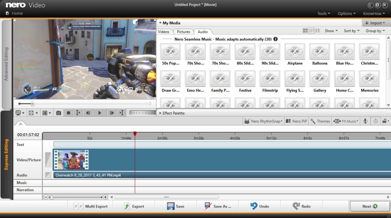The image size is (391, 218).
Task: Jump to the end of the clip
Action: (x=122, y=113)
